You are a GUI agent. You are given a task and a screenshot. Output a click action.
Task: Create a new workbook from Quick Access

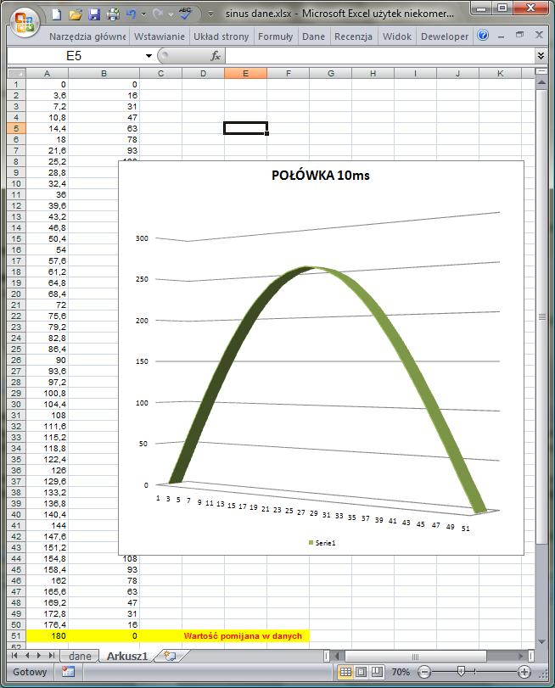[x=56, y=14]
